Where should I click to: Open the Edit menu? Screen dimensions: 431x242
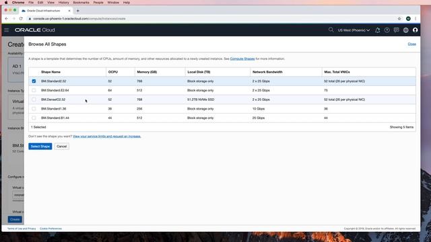40,3
